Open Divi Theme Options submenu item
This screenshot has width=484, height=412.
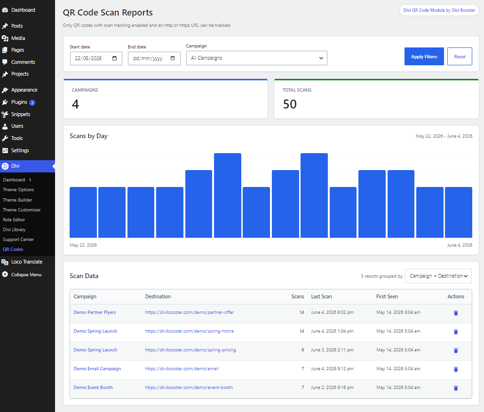click(18, 190)
